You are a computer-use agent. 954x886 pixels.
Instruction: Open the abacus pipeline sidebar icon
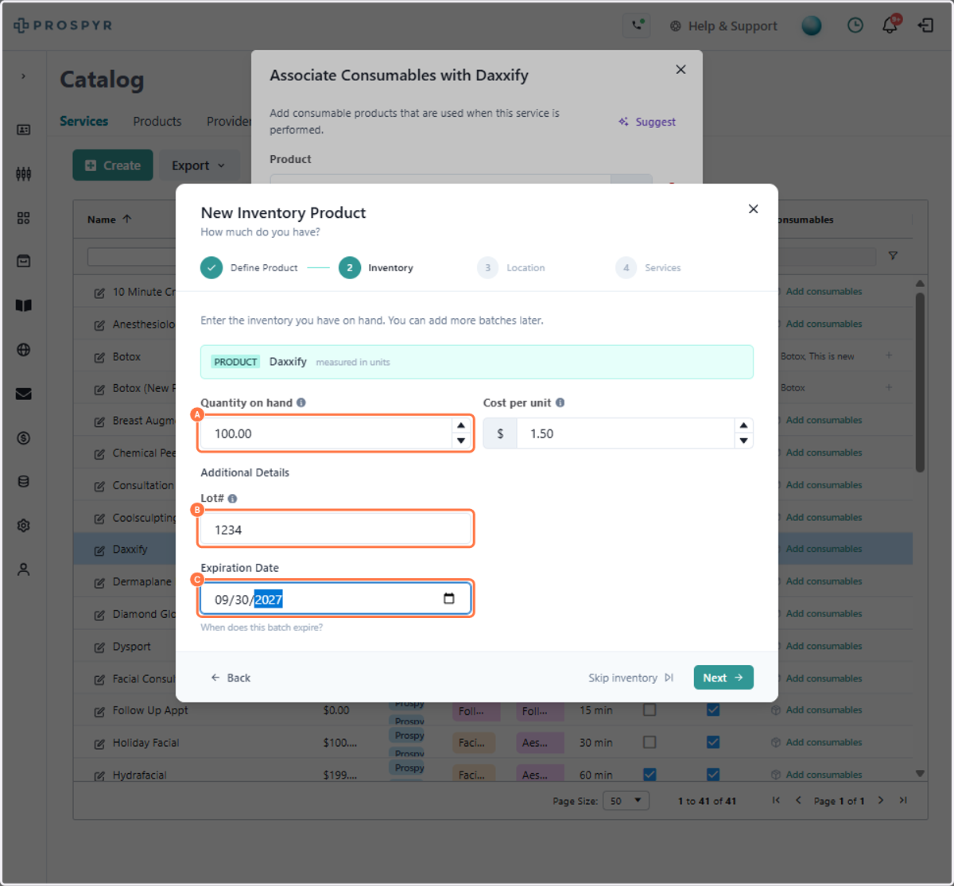click(24, 173)
